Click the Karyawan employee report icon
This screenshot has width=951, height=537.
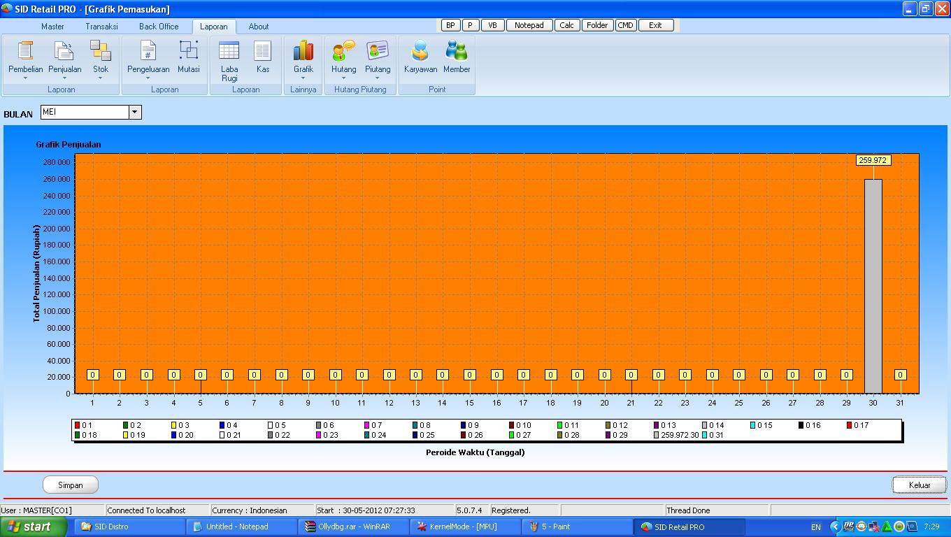pos(420,52)
